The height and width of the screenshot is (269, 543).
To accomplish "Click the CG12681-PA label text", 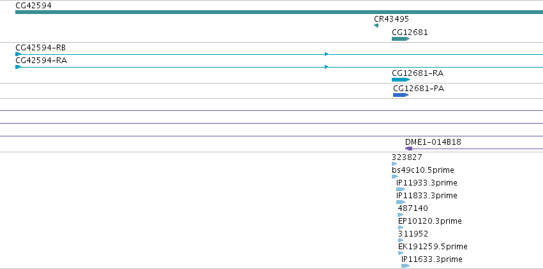I will coord(419,89).
